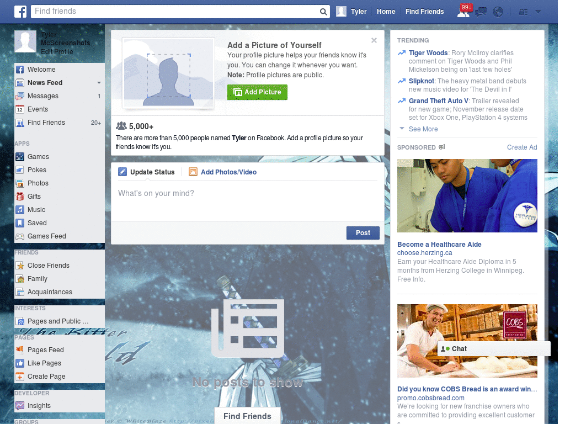Click the Gifts app icon
Viewport: 565px width, 424px height.
pos(20,197)
